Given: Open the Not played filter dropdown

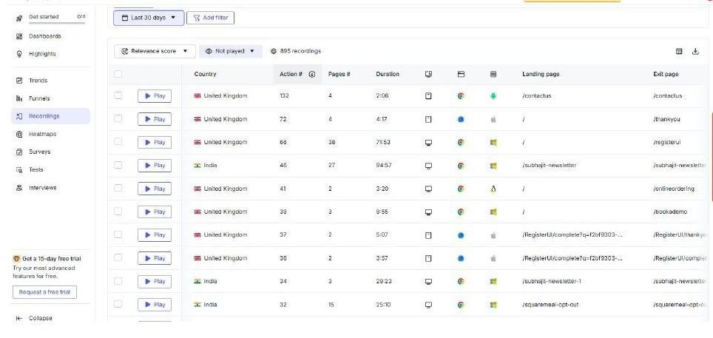Looking at the screenshot, I should pyautogui.click(x=231, y=52).
